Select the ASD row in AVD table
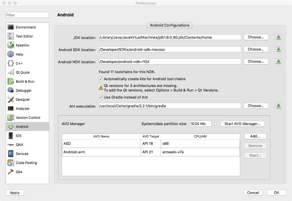 coord(151,143)
